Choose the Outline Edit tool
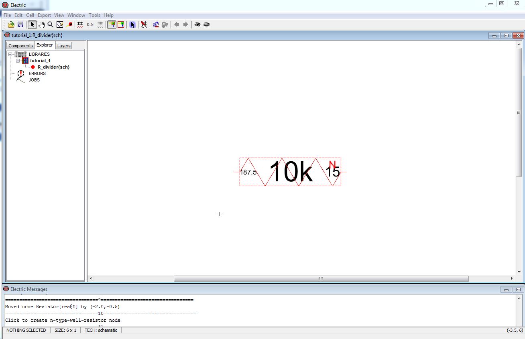Image resolution: width=525 pixels, height=339 pixels. (x=60, y=24)
